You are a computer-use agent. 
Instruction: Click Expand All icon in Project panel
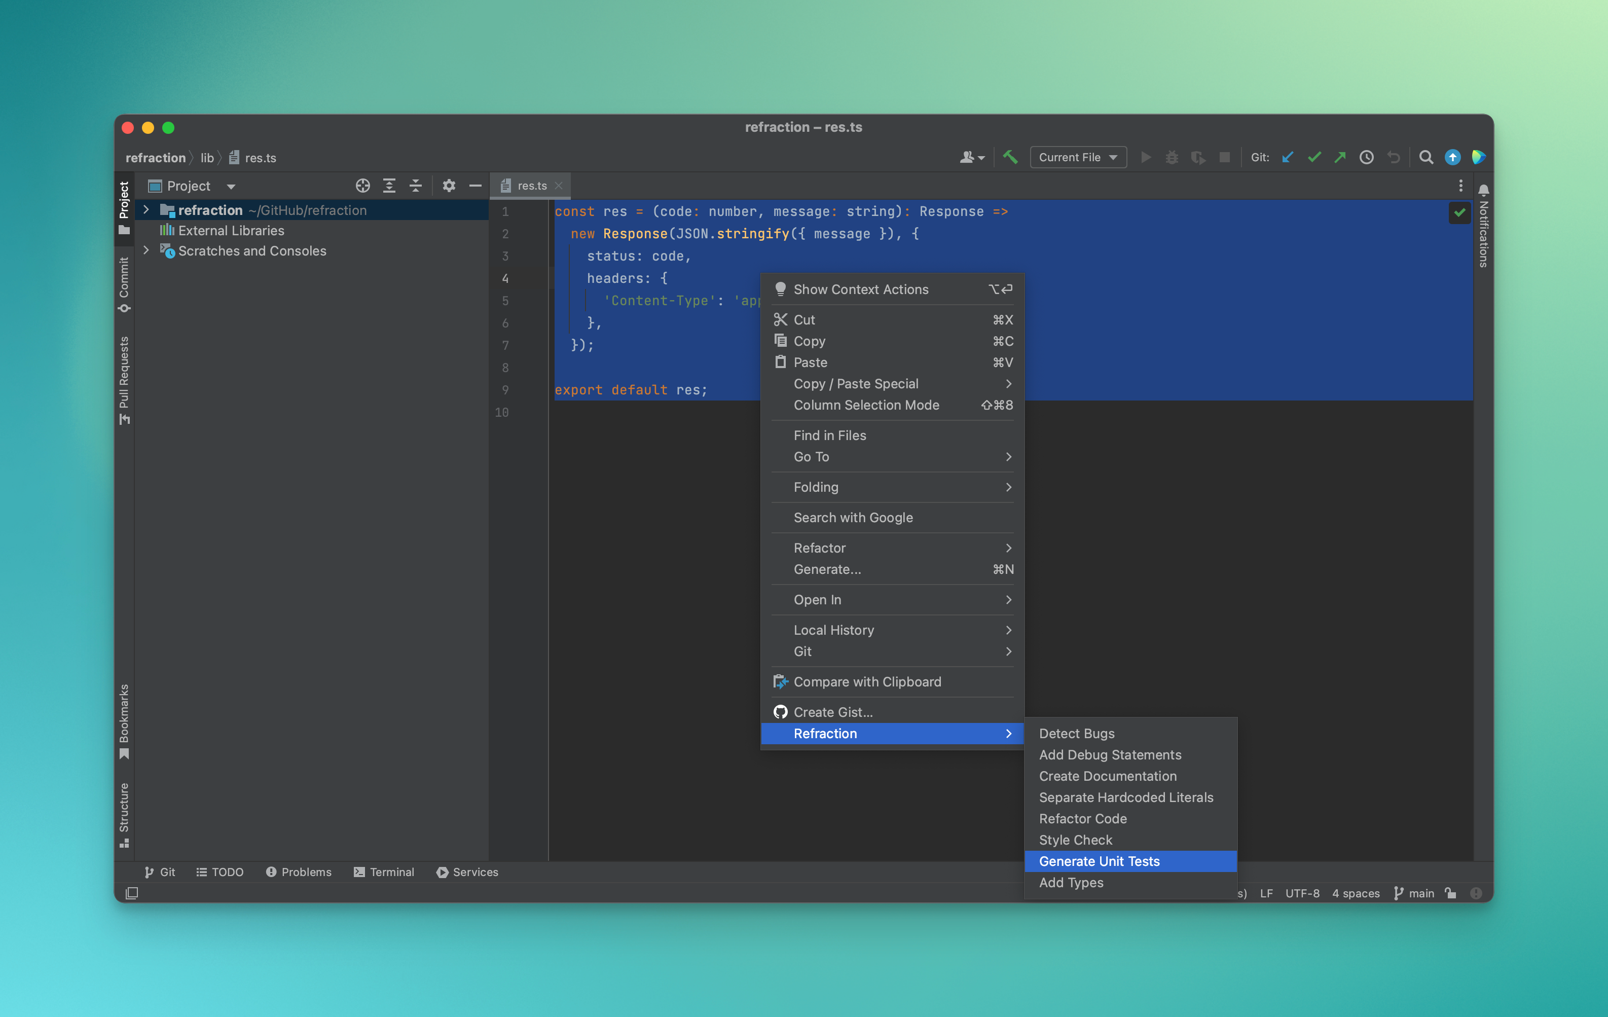click(389, 186)
